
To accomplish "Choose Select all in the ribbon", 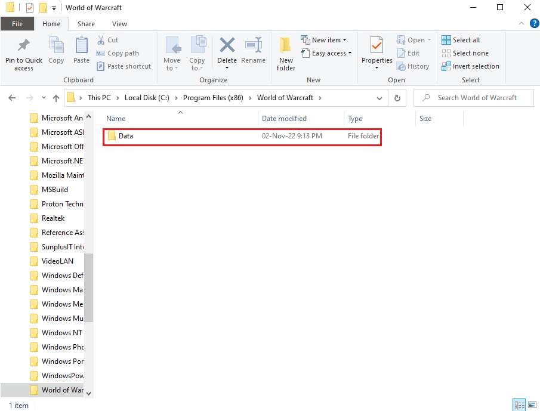I will pos(461,40).
